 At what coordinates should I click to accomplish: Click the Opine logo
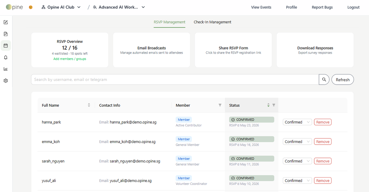click(x=14, y=7)
